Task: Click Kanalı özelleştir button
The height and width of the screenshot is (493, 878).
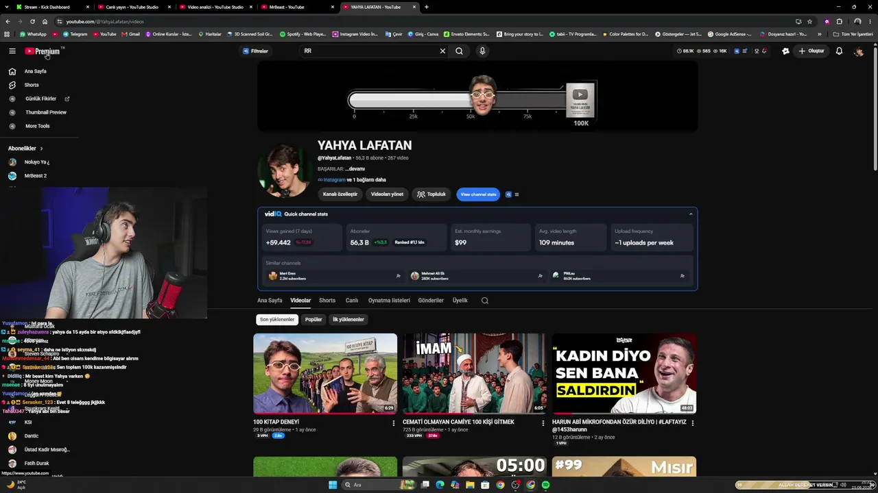Action: (x=340, y=194)
